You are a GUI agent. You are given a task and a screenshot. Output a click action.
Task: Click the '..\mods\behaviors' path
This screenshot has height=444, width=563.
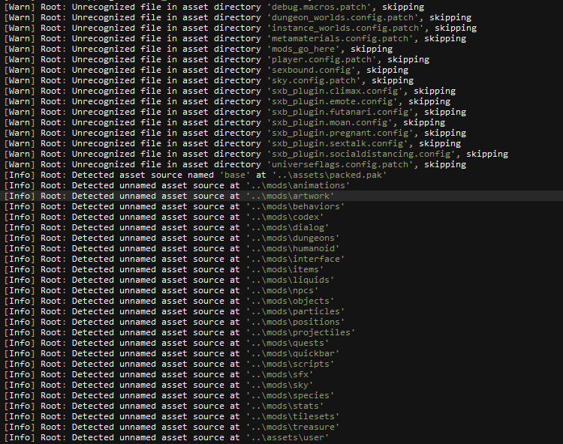(x=295, y=206)
